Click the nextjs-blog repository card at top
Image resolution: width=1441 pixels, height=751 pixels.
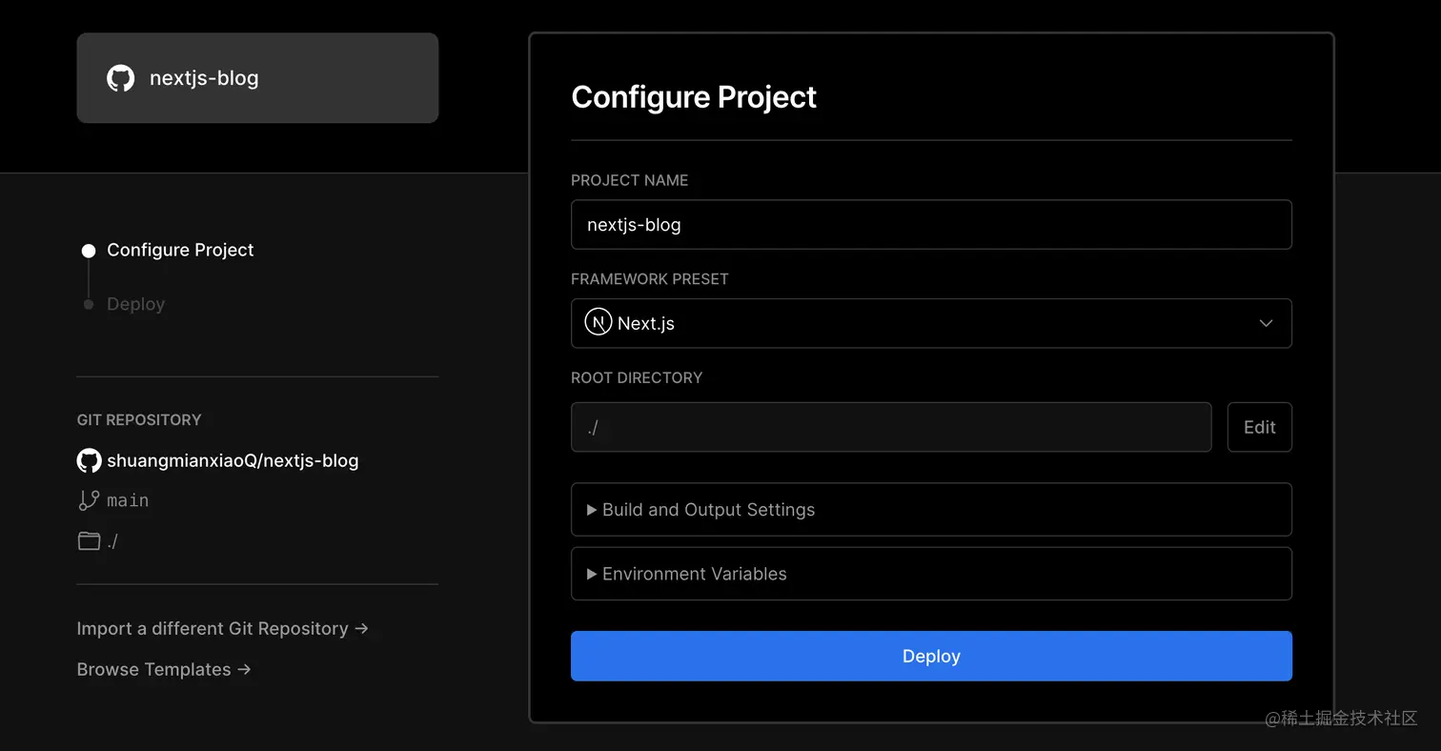tap(257, 78)
